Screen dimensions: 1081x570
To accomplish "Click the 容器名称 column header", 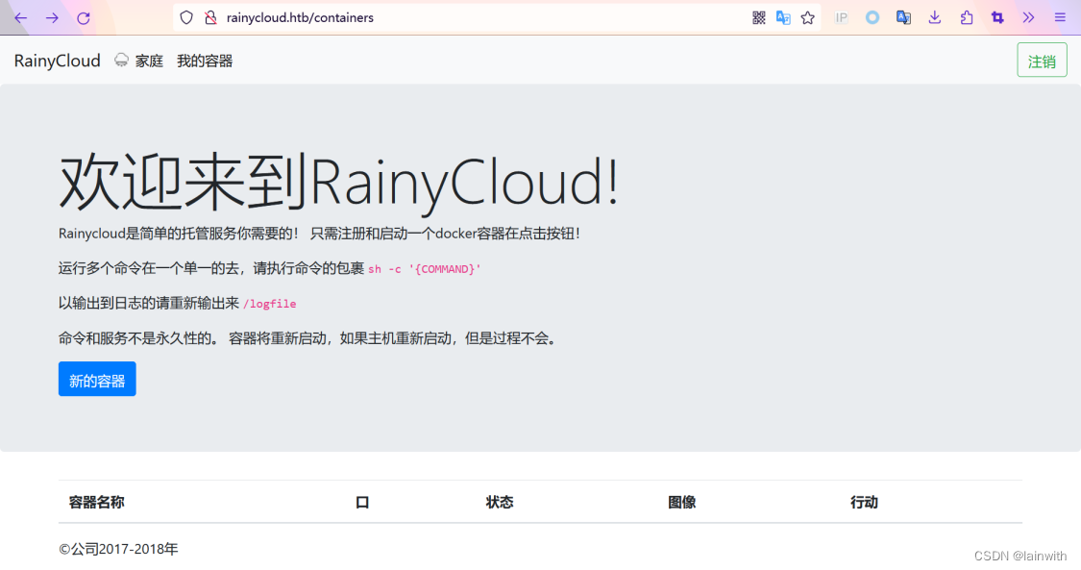I will point(96,503).
